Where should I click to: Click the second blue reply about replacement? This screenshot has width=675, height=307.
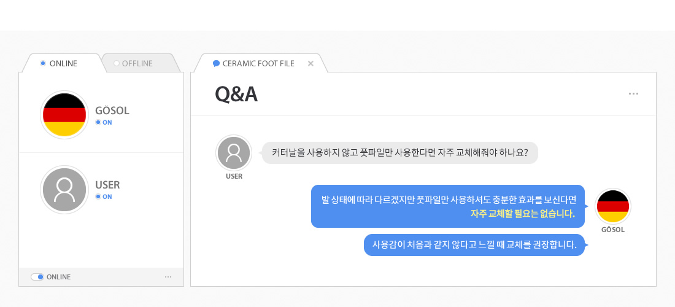coord(474,245)
